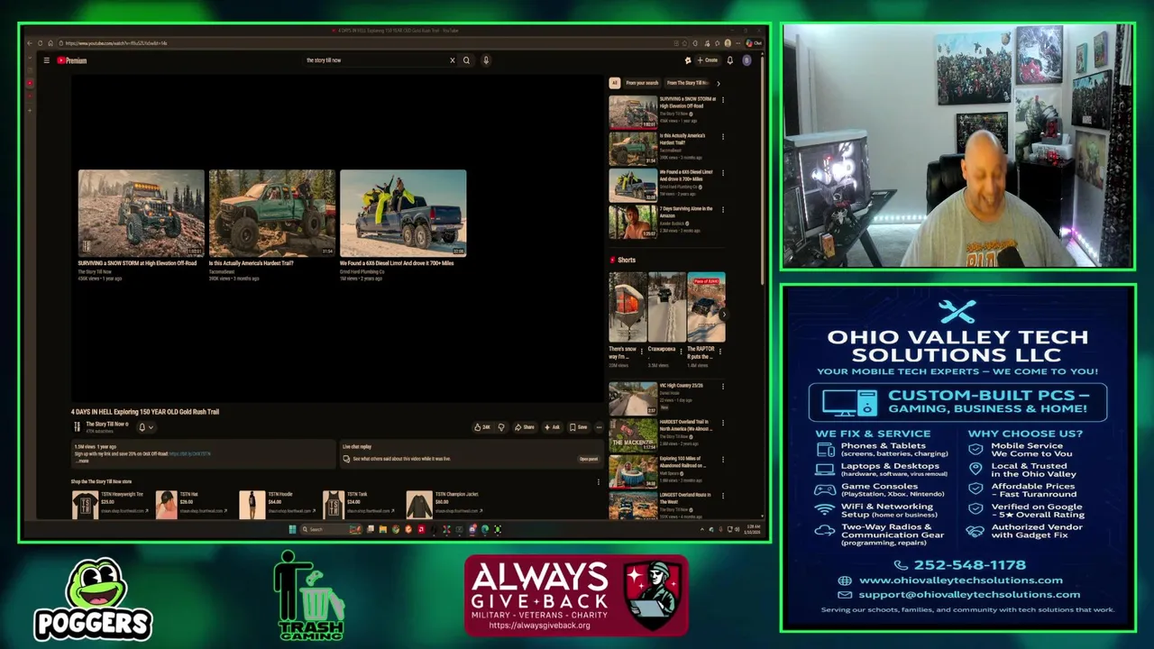Expand the description with '...more'
Screen dimensions: 1154x649
[83, 461]
